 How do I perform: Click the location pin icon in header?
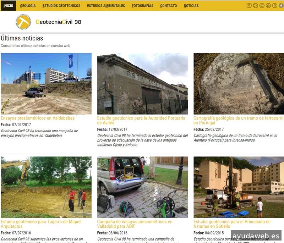click(249, 6)
